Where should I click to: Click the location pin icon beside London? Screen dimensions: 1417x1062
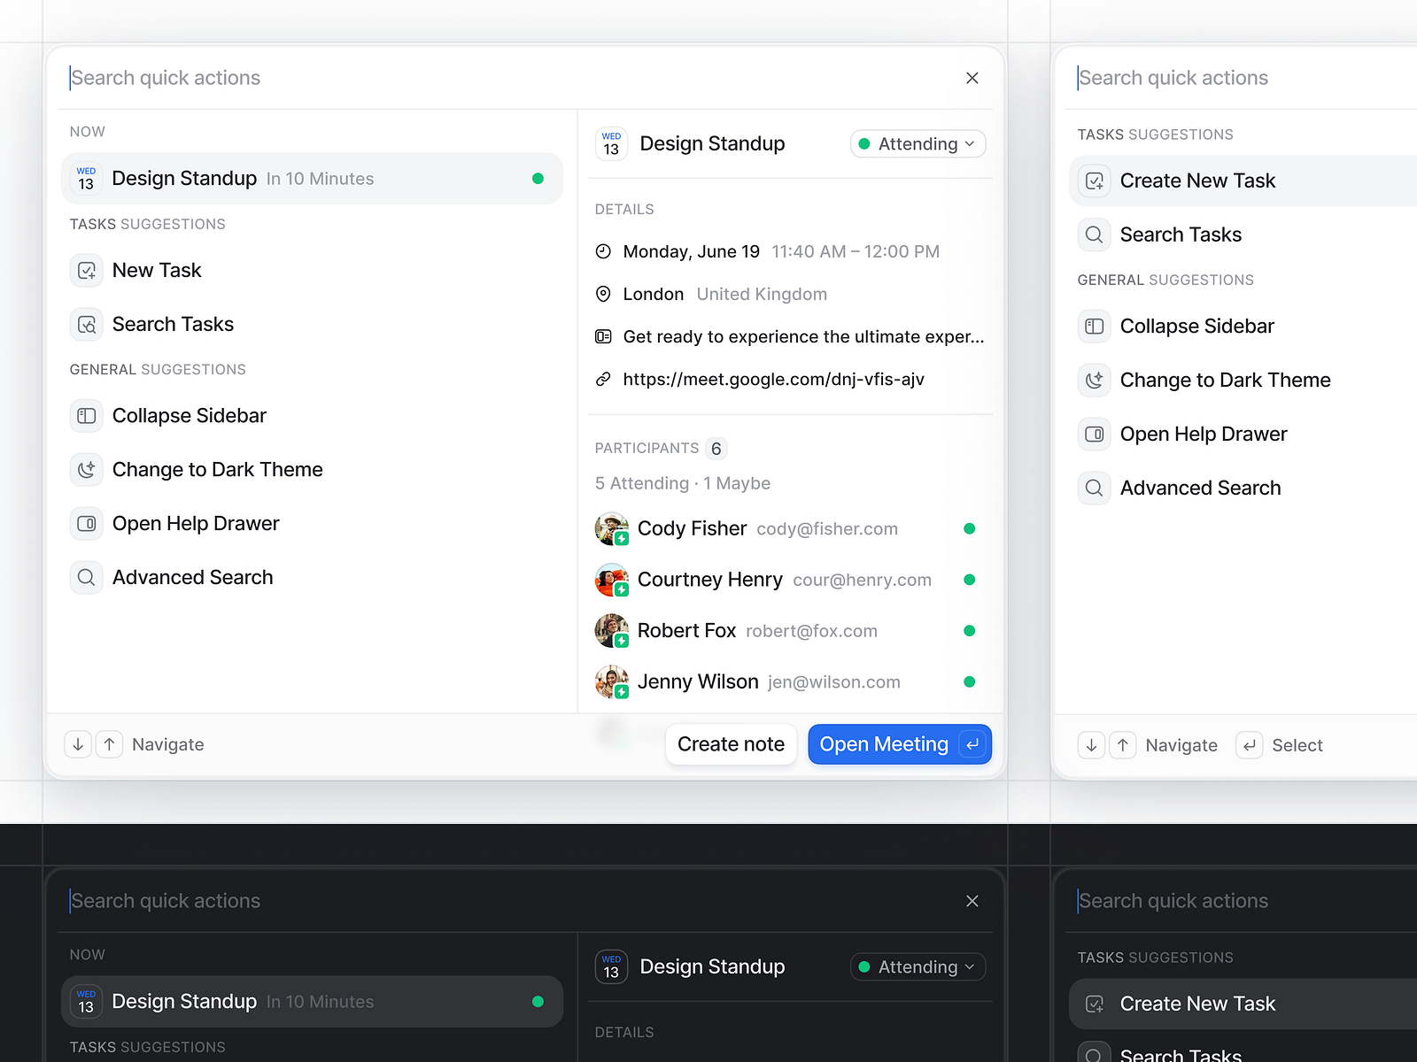[x=603, y=294]
